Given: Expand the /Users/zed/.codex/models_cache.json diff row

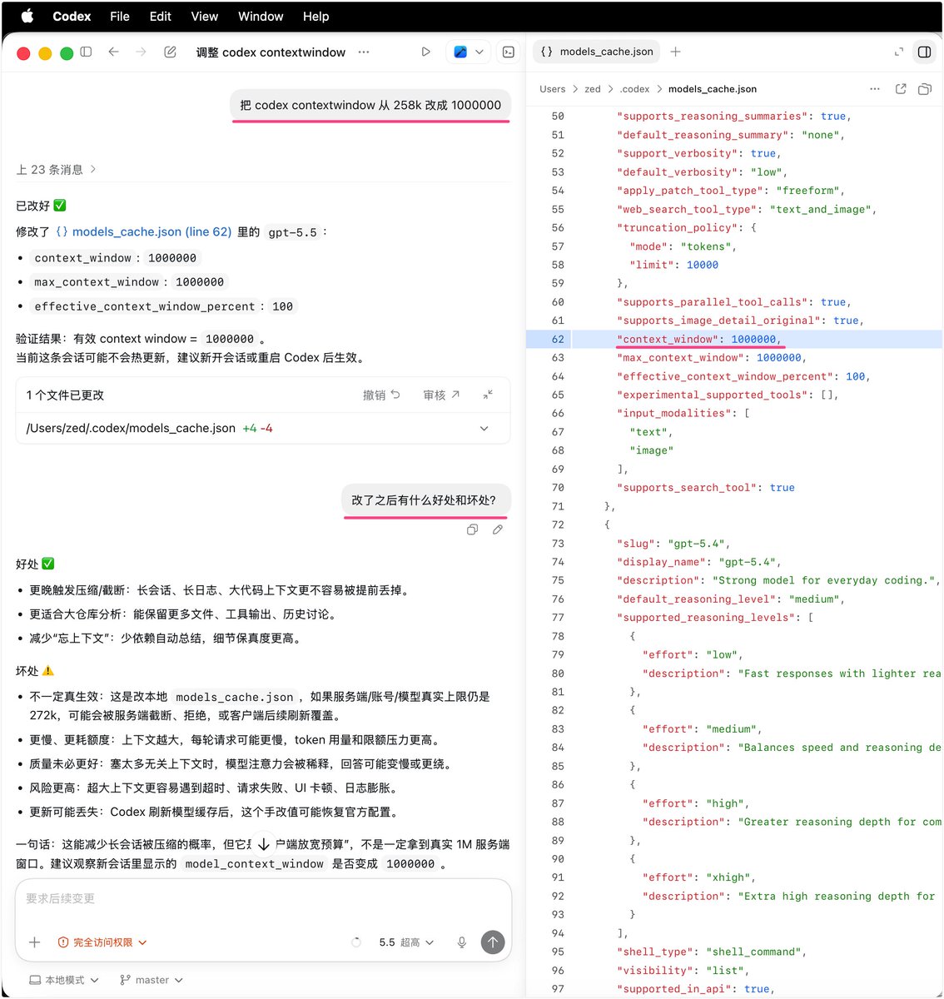Looking at the screenshot, I should point(262,428).
